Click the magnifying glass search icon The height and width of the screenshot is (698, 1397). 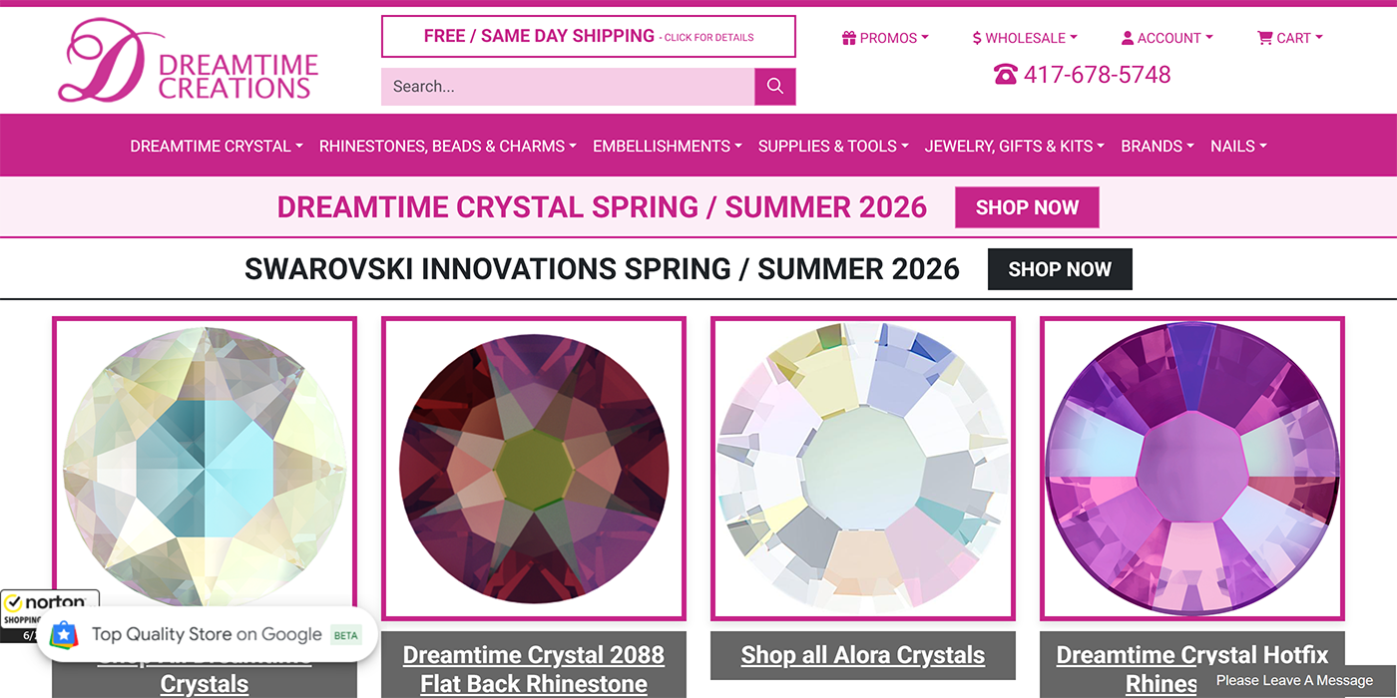(x=774, y=87)
